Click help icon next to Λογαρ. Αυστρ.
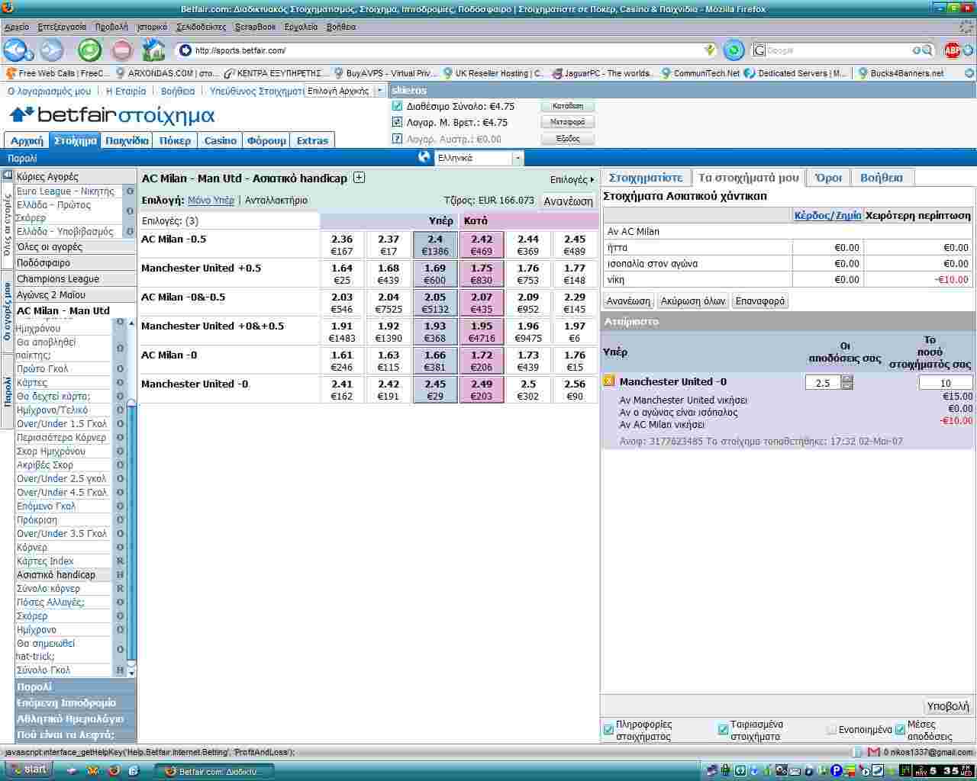The width and height of the screenshot is (977, 781). click(397, 139)
